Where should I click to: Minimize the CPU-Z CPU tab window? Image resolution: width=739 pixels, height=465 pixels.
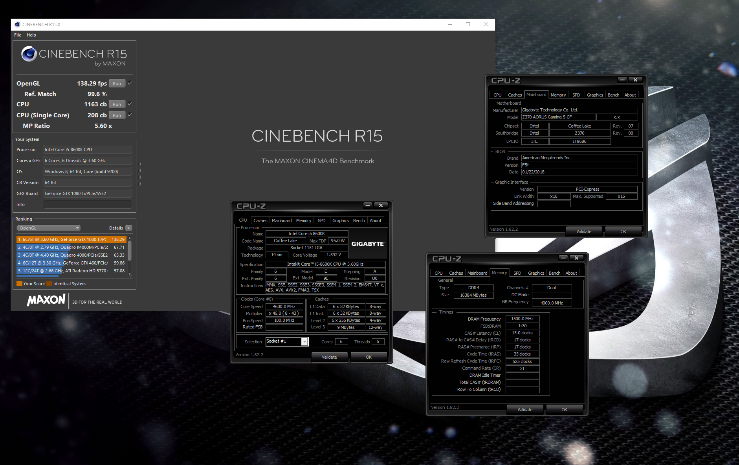click(x=367, y=205)
